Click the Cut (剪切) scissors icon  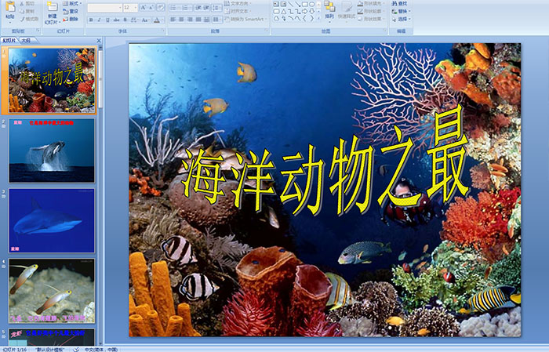point(22,3)
